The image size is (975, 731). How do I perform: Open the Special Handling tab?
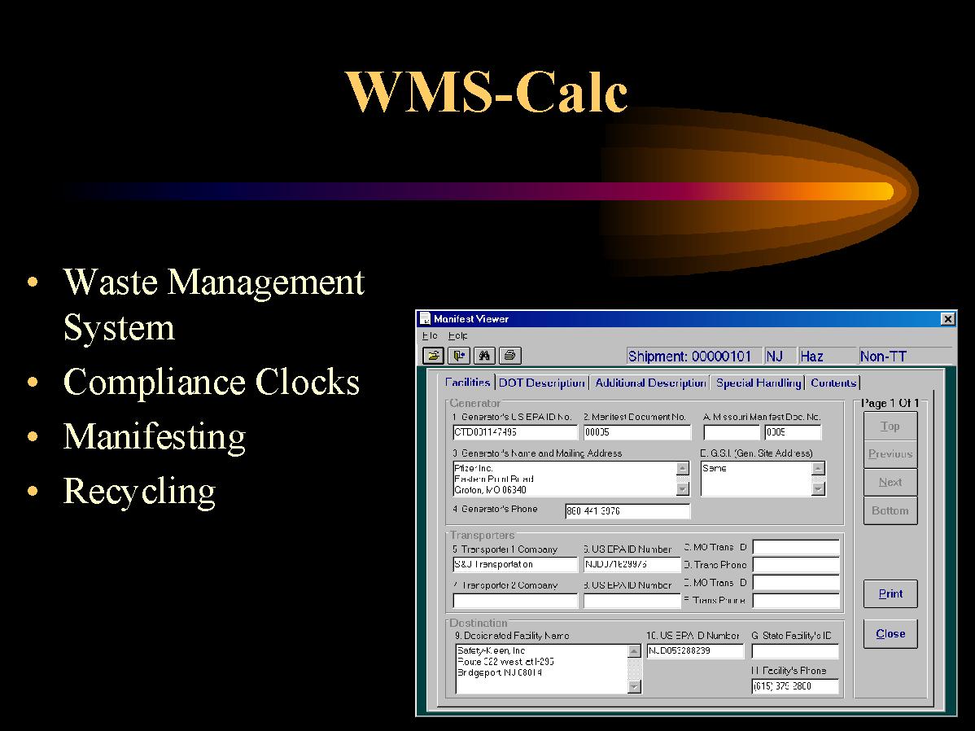click(x=759, y=383)
